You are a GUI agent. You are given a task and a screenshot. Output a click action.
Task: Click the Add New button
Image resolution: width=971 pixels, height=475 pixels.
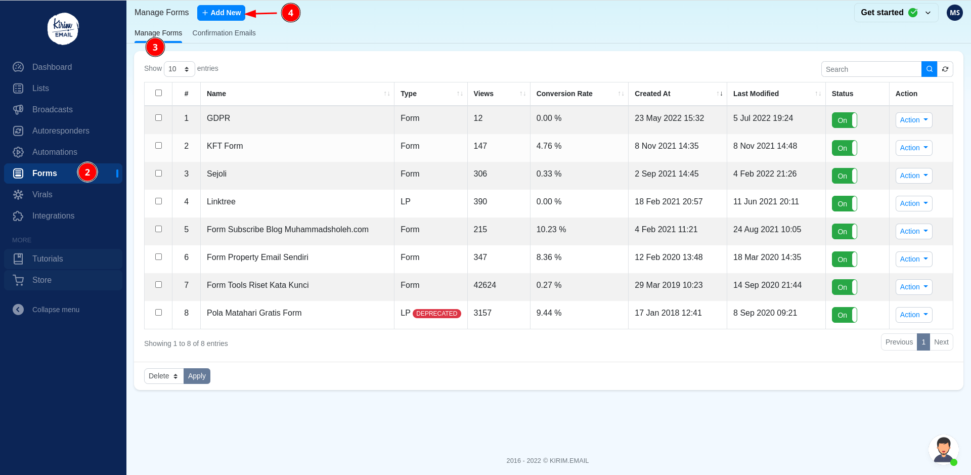(x=221, y=13)
